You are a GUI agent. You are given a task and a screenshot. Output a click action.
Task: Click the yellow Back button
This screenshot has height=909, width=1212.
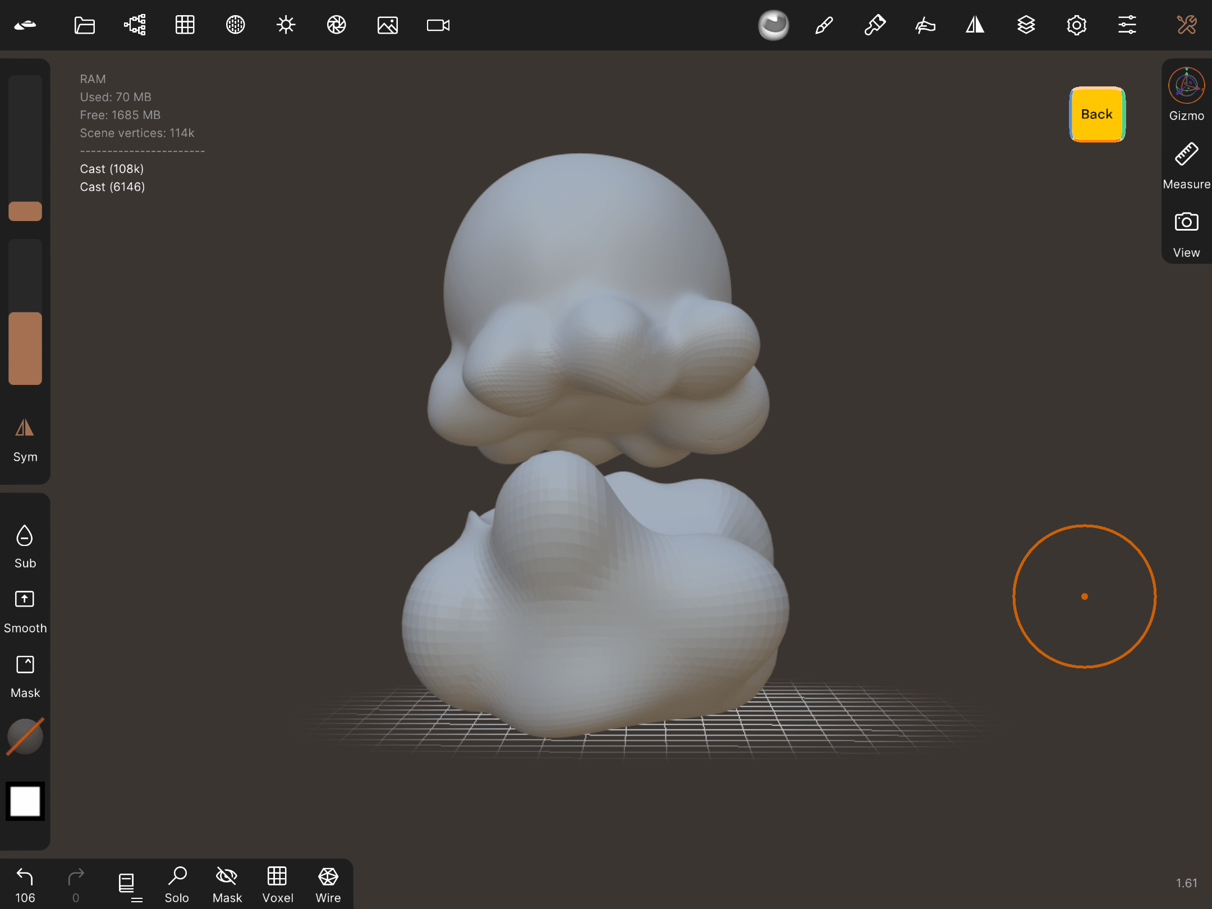1096,114
